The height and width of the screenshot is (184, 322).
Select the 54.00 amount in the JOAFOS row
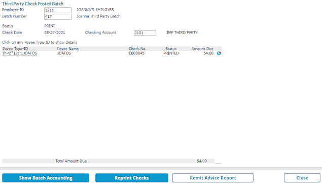tap(208, 53)
